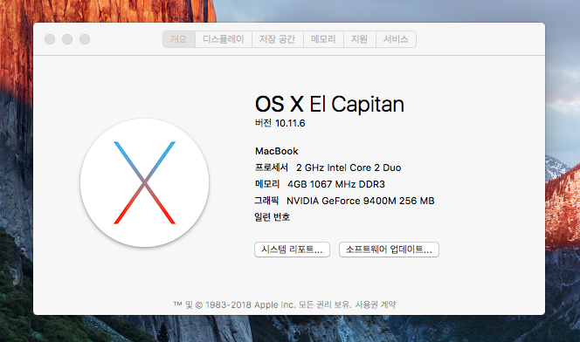This screenshot has height=342, width=580.
Task: Click the 1983-2018 Apple Inc. copyright text
Action: (250, 304)
